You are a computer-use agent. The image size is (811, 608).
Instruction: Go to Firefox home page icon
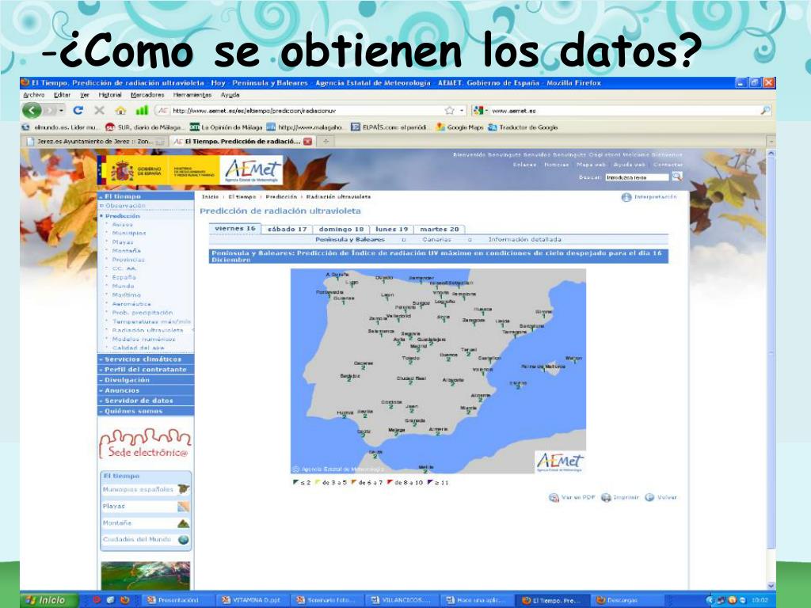click(x=120, y=111)
